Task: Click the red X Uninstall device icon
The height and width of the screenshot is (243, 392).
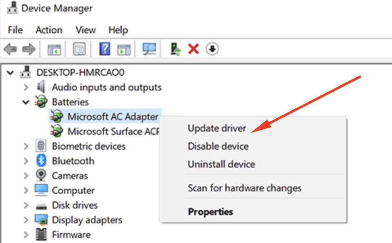Action: (x=193, y=49)
